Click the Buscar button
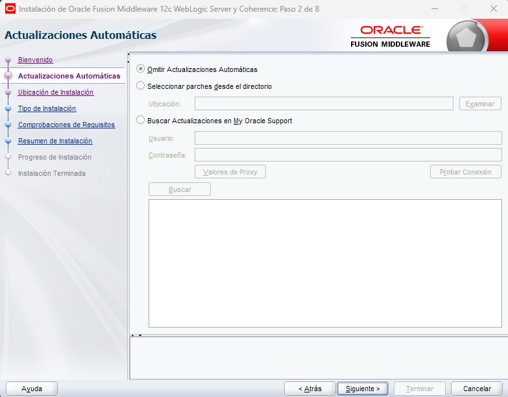This screenshot has width=508, height=397. click(180, 189)
